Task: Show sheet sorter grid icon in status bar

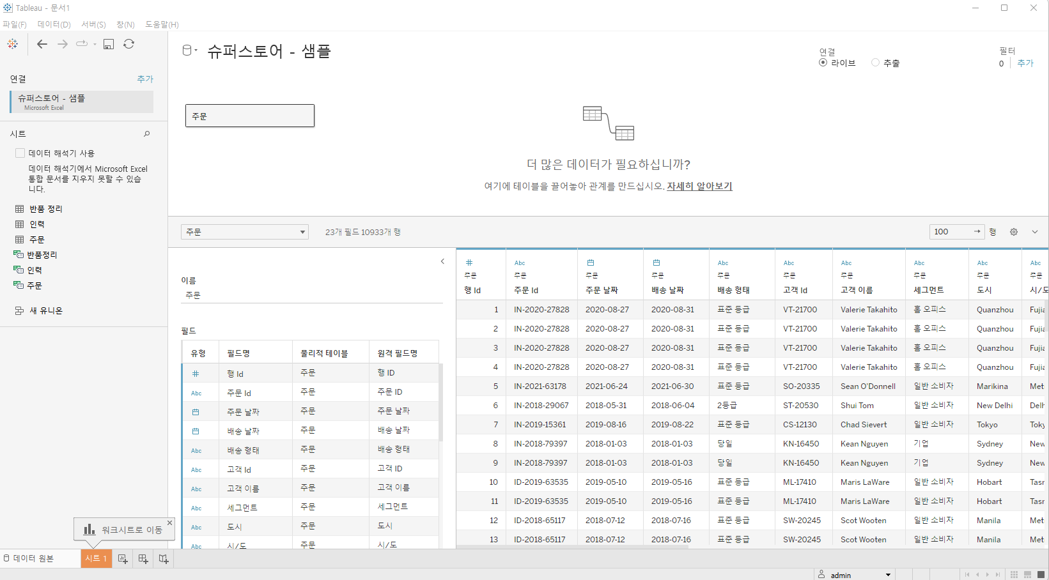Action: tap(1014, 575)
